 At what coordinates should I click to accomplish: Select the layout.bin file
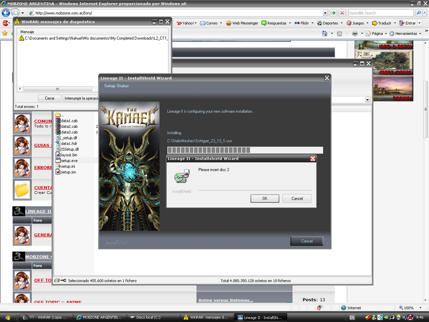[69, 155]
